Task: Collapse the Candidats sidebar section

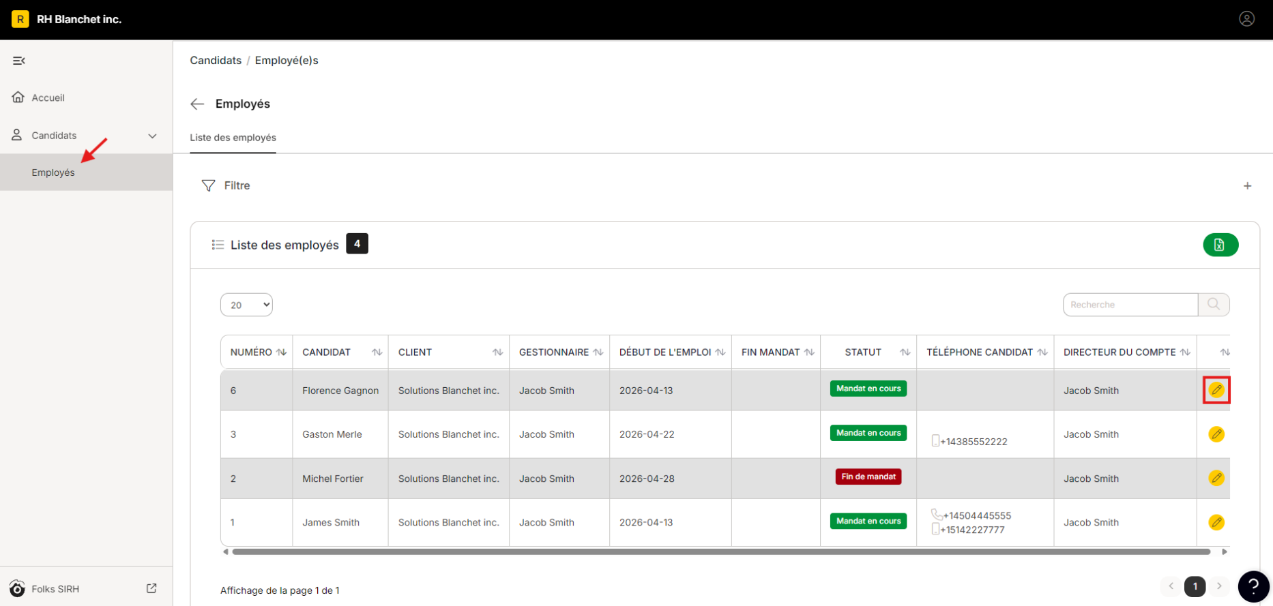Action: 152,136
